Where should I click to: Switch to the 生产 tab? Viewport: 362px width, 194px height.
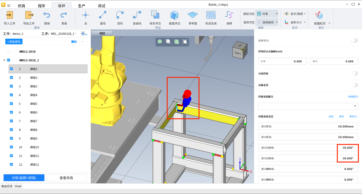point(81,6)
